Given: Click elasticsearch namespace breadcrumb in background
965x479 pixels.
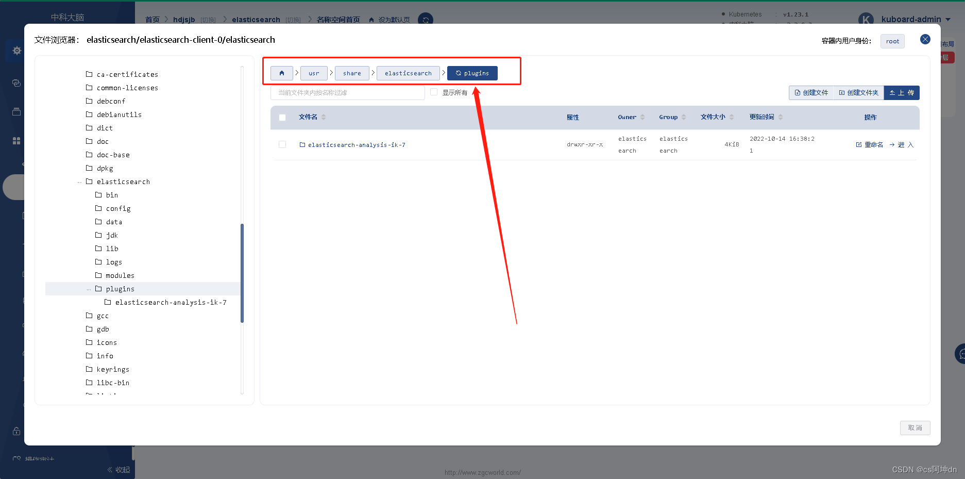Looking at the screenshot, I should pyautogui.click(x=256, y=20).
